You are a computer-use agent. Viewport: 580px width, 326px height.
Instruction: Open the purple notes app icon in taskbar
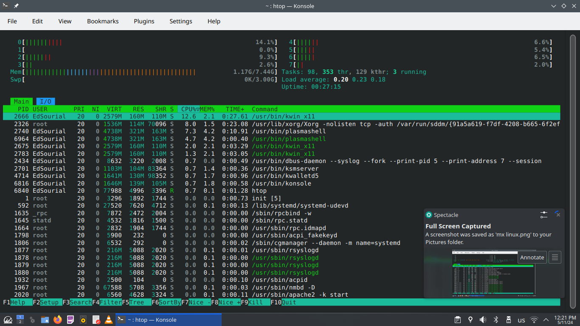pos(70,320)
